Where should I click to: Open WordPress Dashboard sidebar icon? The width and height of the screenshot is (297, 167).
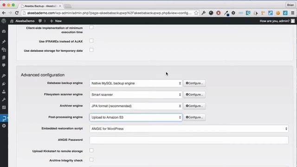pos(4,31)
